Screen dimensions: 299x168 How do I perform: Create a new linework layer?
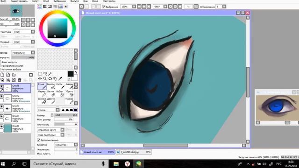point(8,75)
